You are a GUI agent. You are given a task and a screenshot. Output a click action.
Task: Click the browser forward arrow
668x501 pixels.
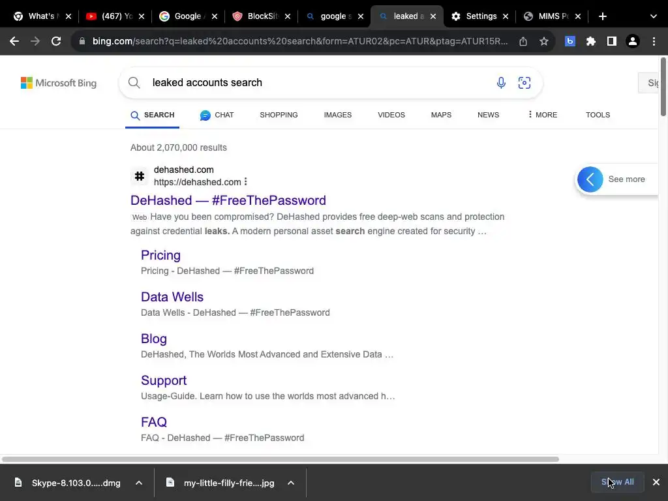35,41
